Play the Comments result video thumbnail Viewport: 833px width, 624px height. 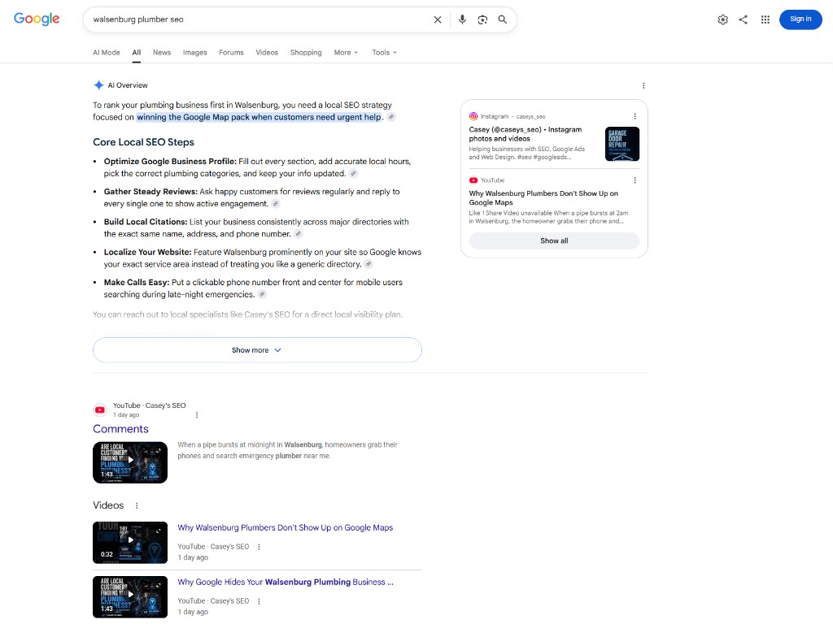point(130,462)
